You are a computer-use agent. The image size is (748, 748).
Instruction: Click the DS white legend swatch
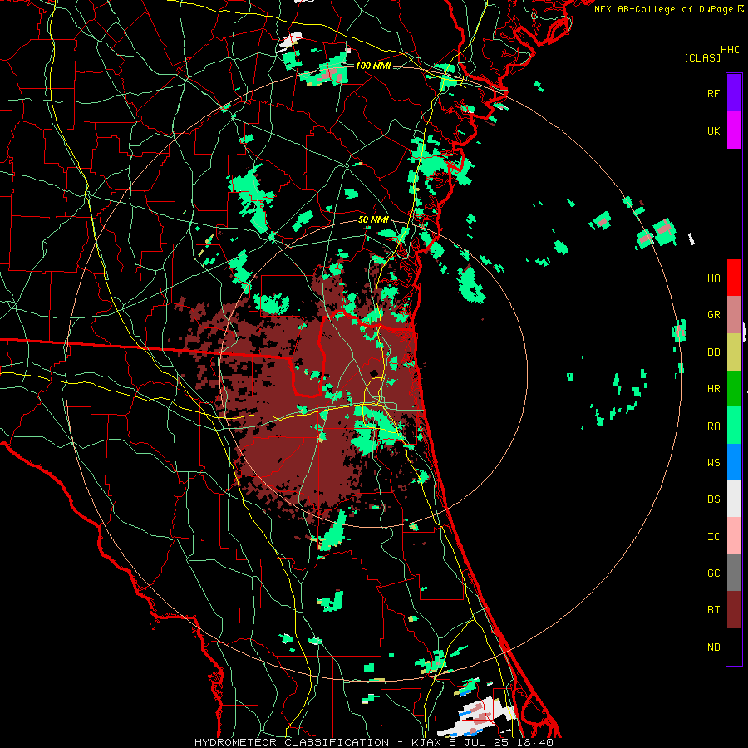(x=734, y=499)
